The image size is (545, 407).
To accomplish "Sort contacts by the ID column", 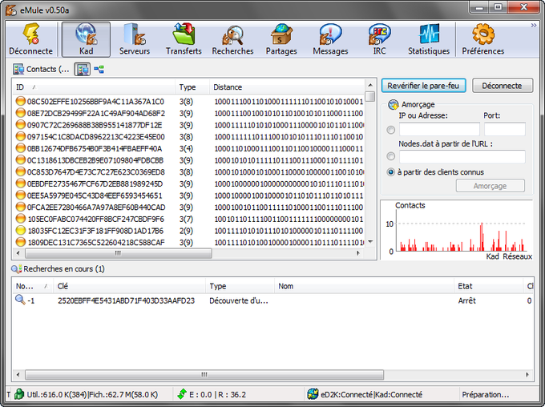I will pos(94,87).
